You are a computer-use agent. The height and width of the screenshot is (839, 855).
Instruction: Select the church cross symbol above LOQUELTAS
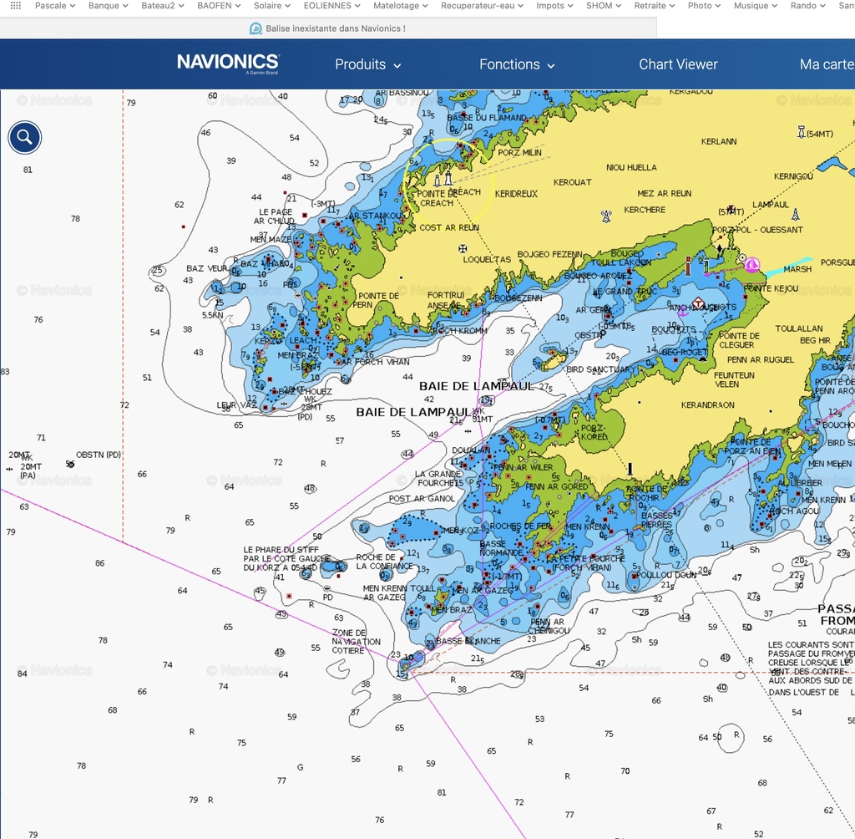coord(463,249)
